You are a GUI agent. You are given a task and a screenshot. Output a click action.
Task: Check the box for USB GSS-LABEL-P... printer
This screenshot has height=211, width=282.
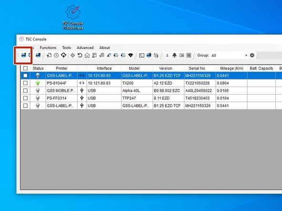click(x=25, y=105)
